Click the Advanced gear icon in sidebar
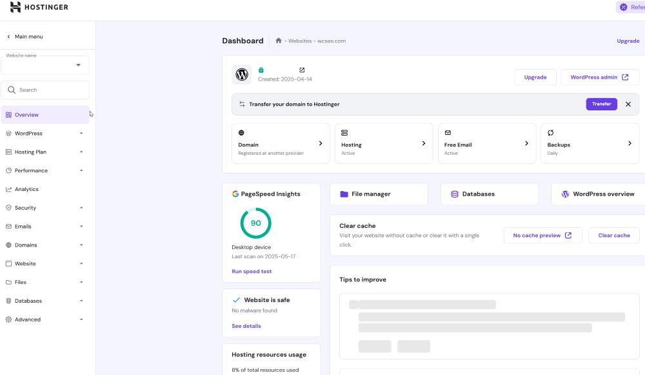645x375 pixels. pyautogui.click(x=8, y=319)
